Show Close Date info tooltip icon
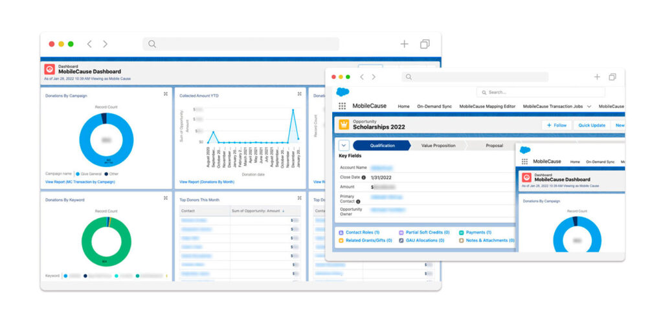The height and width of the screenshot is (328, 663). click(x=363, y=177)
